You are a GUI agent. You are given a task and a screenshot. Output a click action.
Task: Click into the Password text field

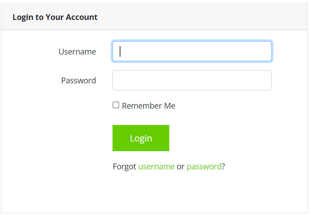click(192, 80)
